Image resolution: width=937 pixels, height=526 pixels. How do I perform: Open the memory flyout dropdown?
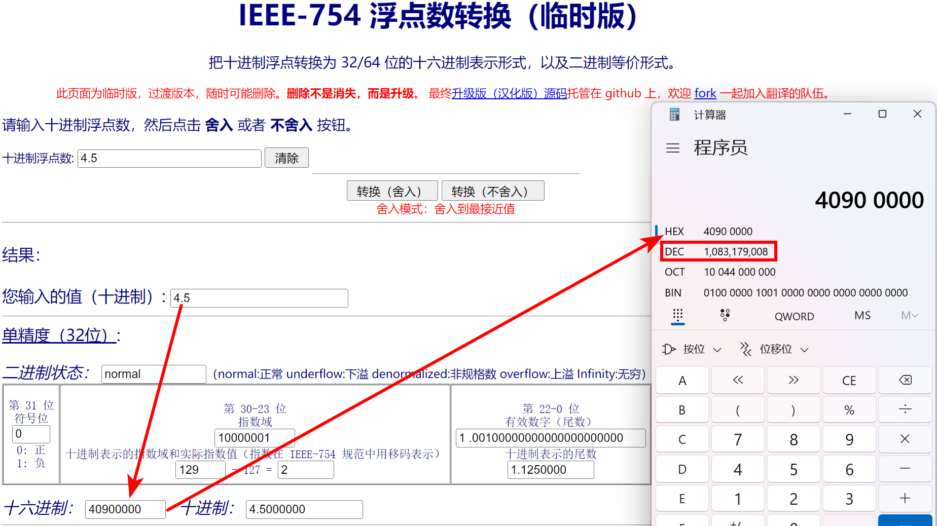tap(909, 315)
